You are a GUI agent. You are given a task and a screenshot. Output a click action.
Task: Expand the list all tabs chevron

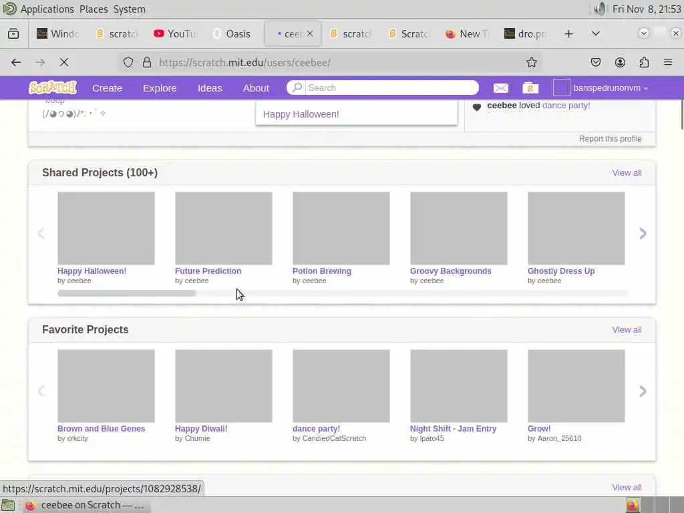pyautogui.click(x=595, y=33)
